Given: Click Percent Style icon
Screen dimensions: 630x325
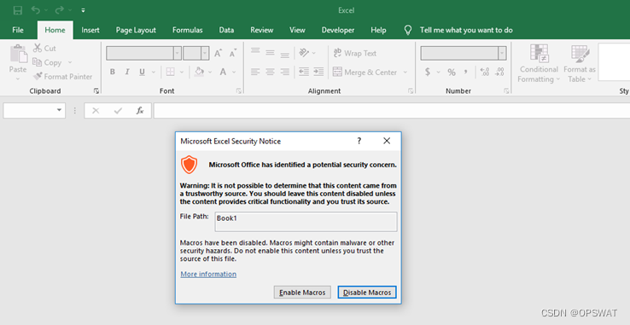Looking at the screenshot, I should (452, 73).
